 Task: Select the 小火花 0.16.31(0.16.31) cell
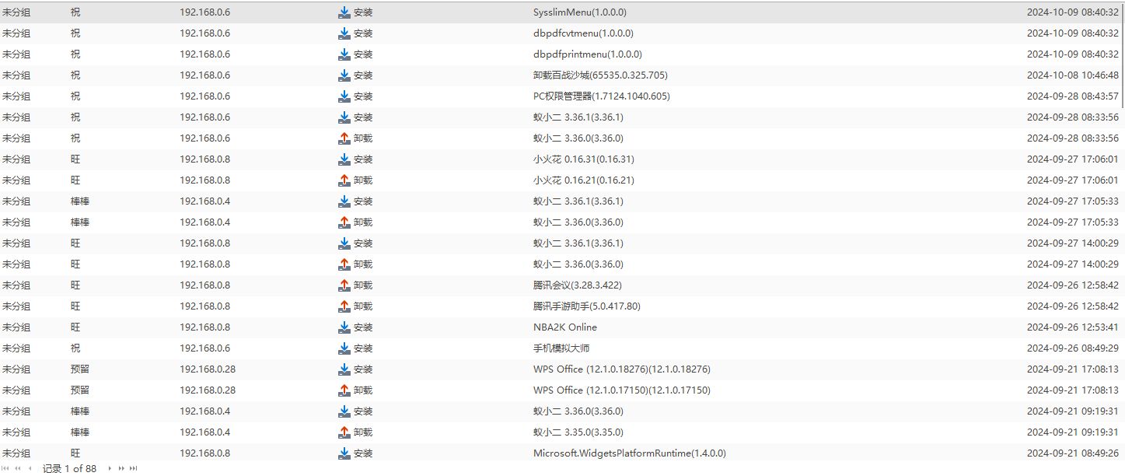(x=584, y=159)
